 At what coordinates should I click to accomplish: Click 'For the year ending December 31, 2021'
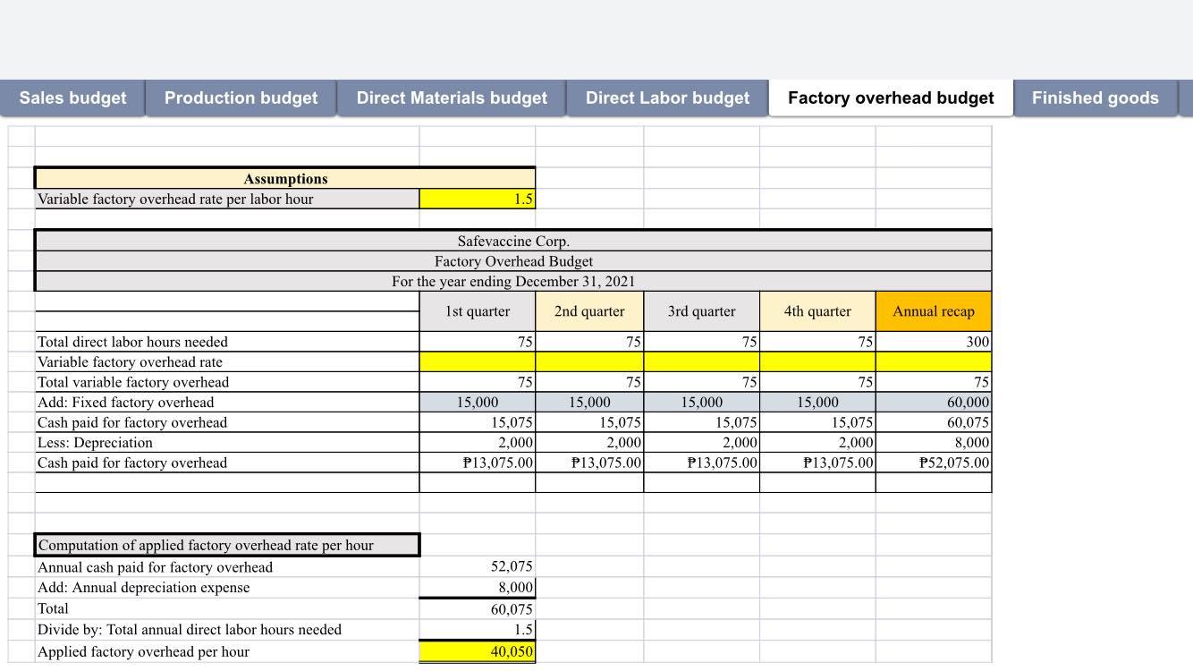[513, 282]
